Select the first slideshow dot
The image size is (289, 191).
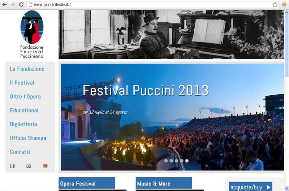pyautogui.click(x=166, y=161)
